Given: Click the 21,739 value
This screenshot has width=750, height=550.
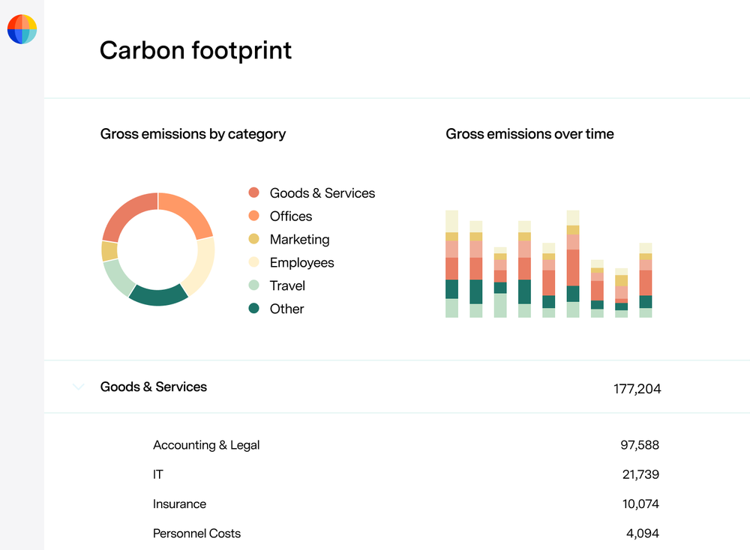Looking at the screenshot, I should click(640, 474).
